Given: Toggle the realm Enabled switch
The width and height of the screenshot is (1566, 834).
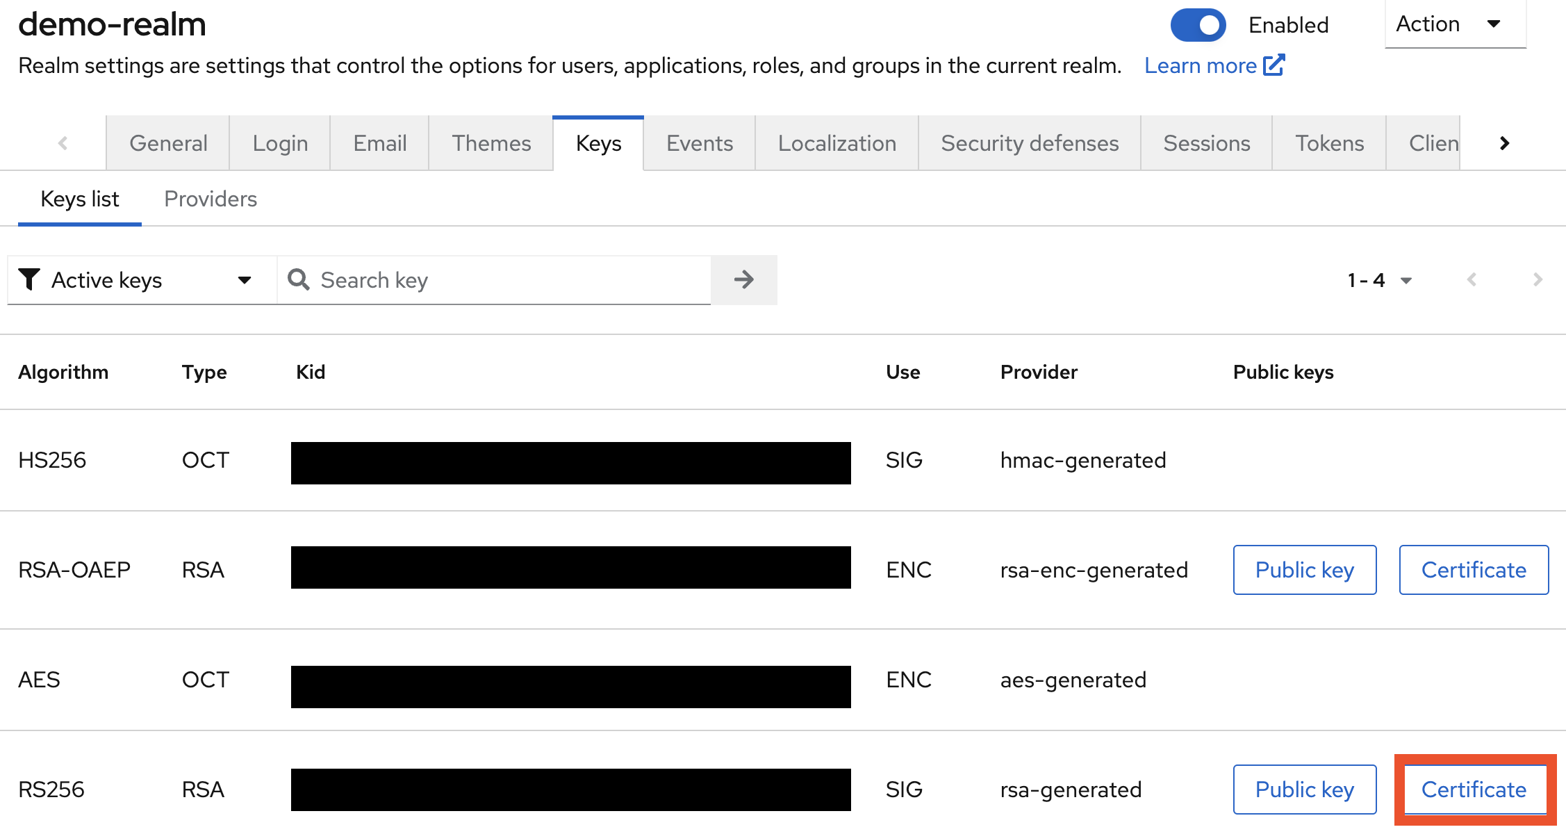Looking at the screenshot, I should (x=1198, y=25).
